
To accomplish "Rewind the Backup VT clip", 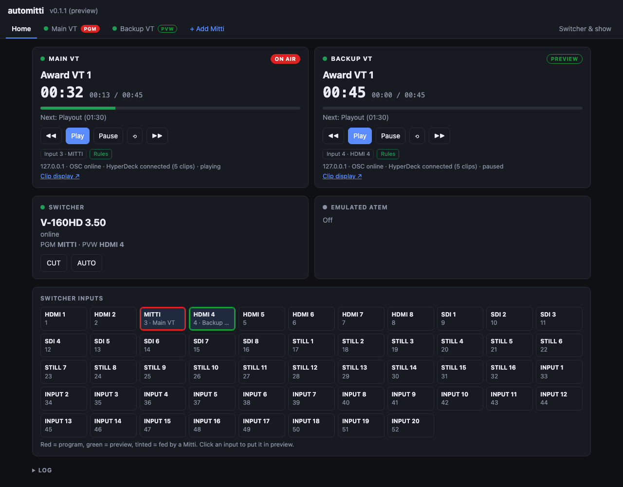I will click(x=333, y=136).
